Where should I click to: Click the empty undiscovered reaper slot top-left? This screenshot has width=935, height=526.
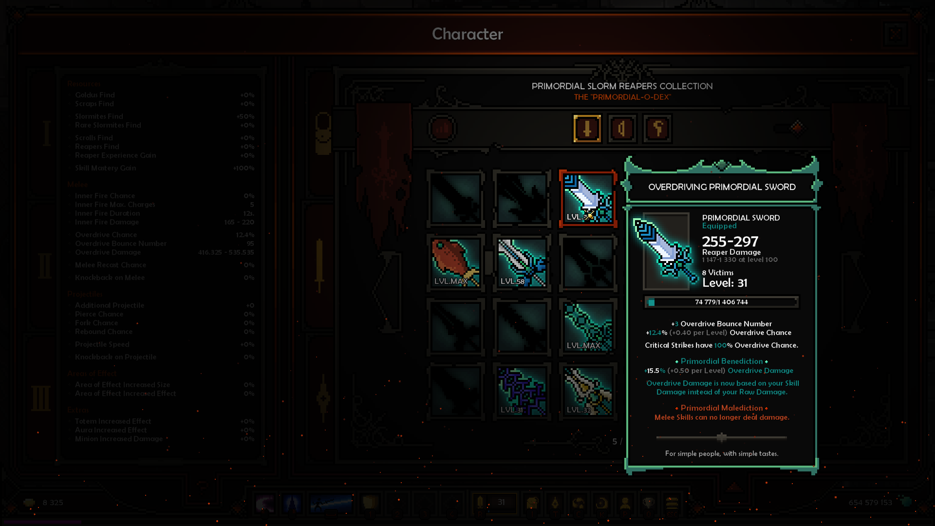point(455,199)
